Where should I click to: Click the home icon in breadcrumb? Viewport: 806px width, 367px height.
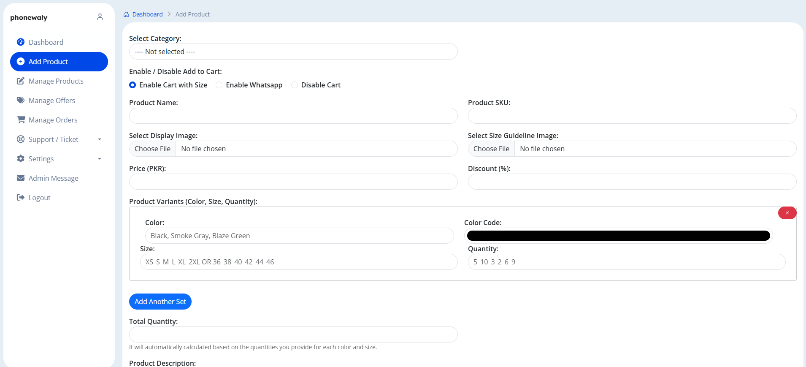click(126, 14)
